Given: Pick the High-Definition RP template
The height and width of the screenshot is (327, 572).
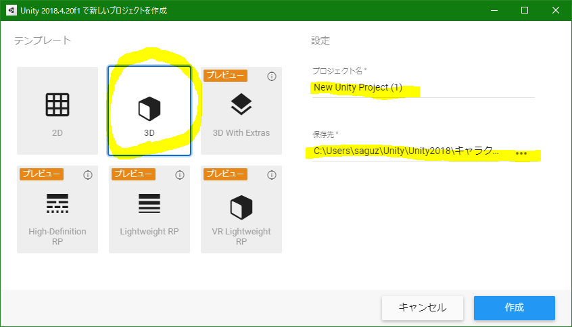Looking at the screenshot, I should coord(57,209).
